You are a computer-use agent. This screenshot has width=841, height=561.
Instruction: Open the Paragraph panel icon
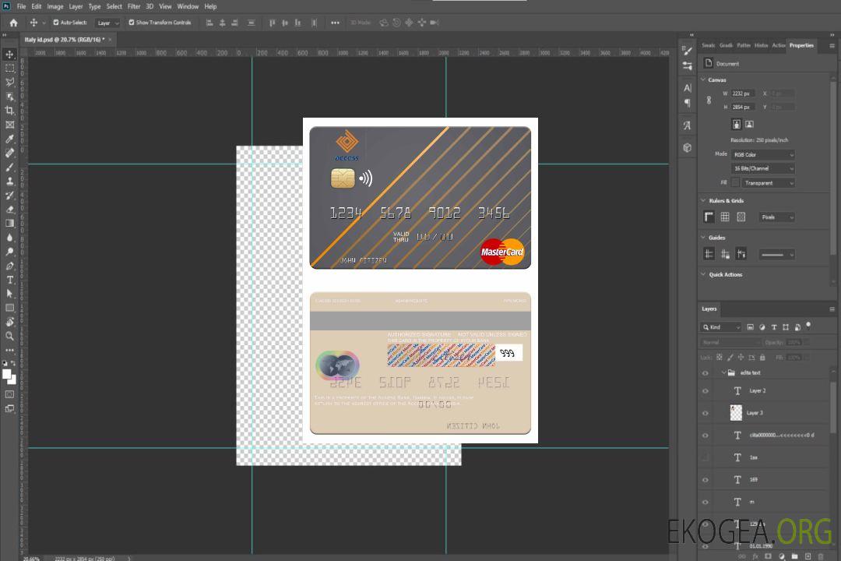point(688,103)
